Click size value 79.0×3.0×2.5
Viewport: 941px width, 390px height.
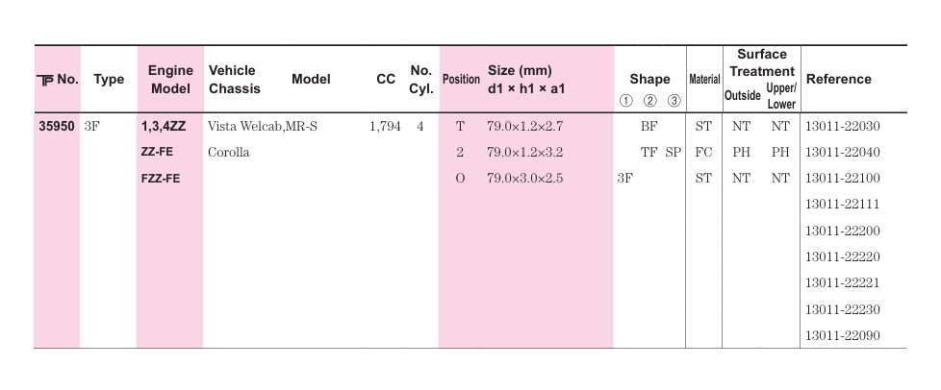tap(525, 178)
